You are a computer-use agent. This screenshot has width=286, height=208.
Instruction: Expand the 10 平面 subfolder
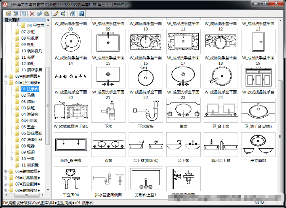pos(11,159)
